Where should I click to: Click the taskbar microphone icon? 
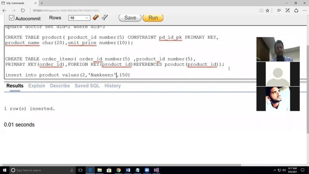[x=72, y=170]
